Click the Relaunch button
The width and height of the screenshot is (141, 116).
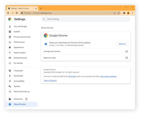pos(122,44)
